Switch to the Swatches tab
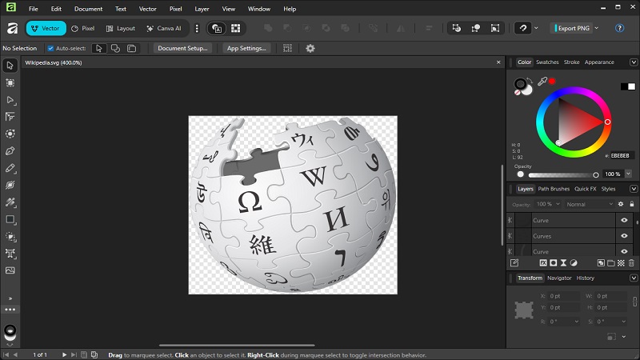Screen dimensions: 640x360 point(547,62)
